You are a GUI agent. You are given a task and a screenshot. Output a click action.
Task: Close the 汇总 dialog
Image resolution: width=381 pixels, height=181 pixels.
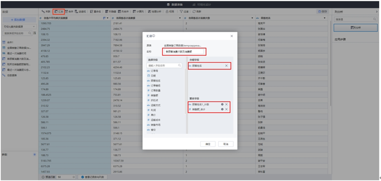[x=232, y=36]
